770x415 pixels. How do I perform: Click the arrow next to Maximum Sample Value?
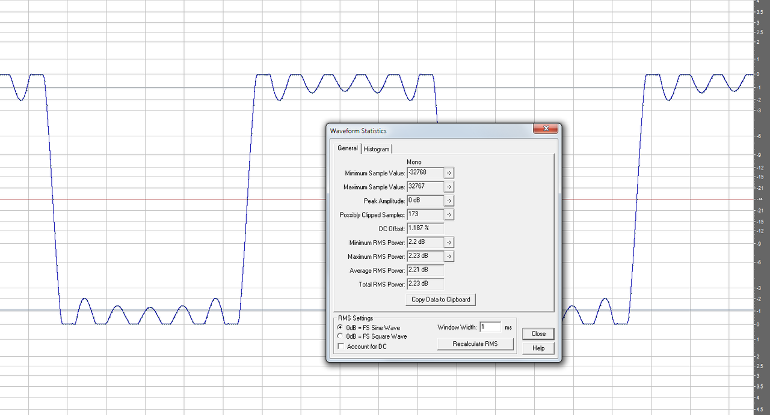[x=449, y=187]
